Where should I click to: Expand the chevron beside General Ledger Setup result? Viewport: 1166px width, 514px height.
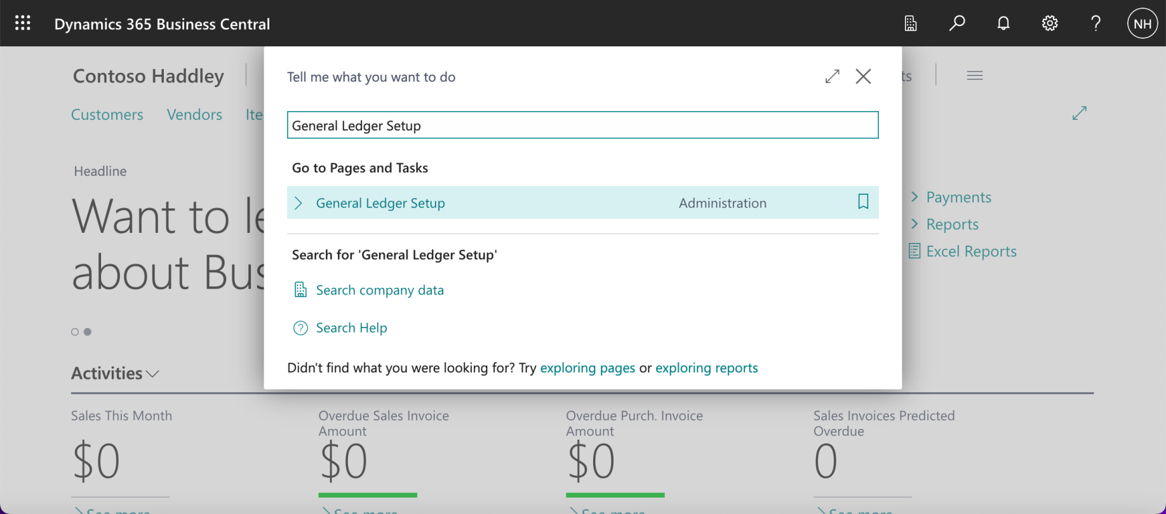[x=298, y=203]
